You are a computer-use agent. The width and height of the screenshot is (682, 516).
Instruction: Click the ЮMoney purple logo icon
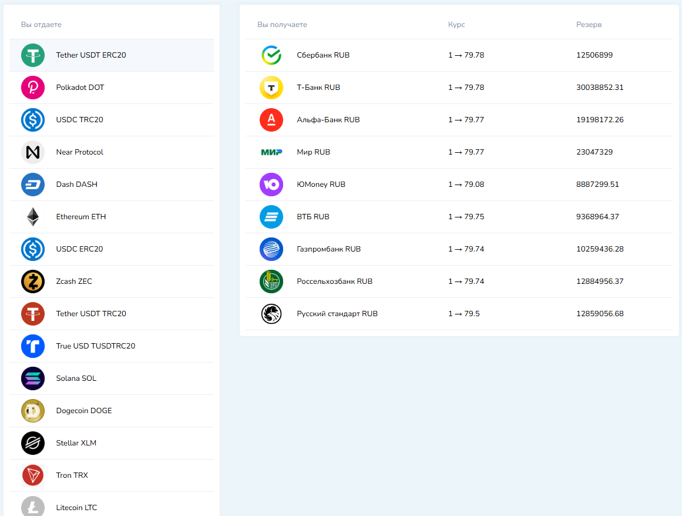[271, 185]
